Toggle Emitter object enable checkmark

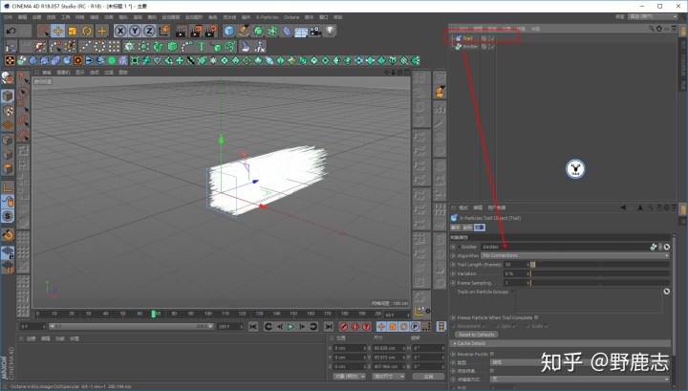492,47
